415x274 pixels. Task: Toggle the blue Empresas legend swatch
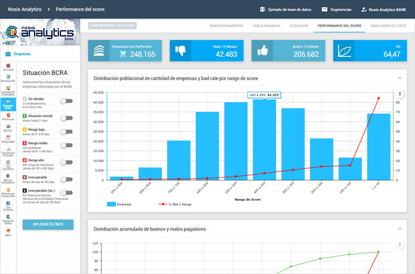click(x=111, y=204)
